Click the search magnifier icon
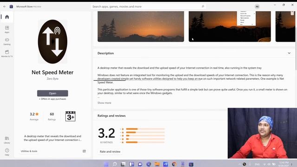Image resolution: width=297 pixels, height=167 pixels. pos(203,6)
